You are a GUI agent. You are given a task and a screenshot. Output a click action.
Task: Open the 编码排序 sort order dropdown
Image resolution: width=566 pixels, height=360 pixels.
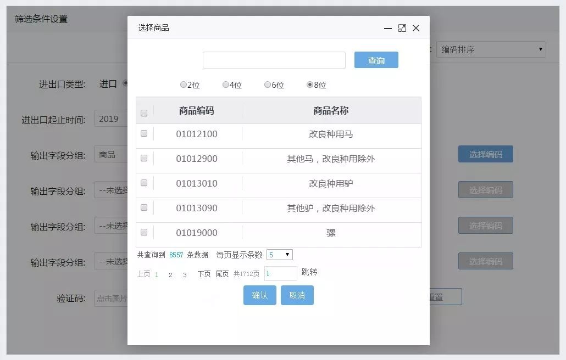(x=491, y=49)
